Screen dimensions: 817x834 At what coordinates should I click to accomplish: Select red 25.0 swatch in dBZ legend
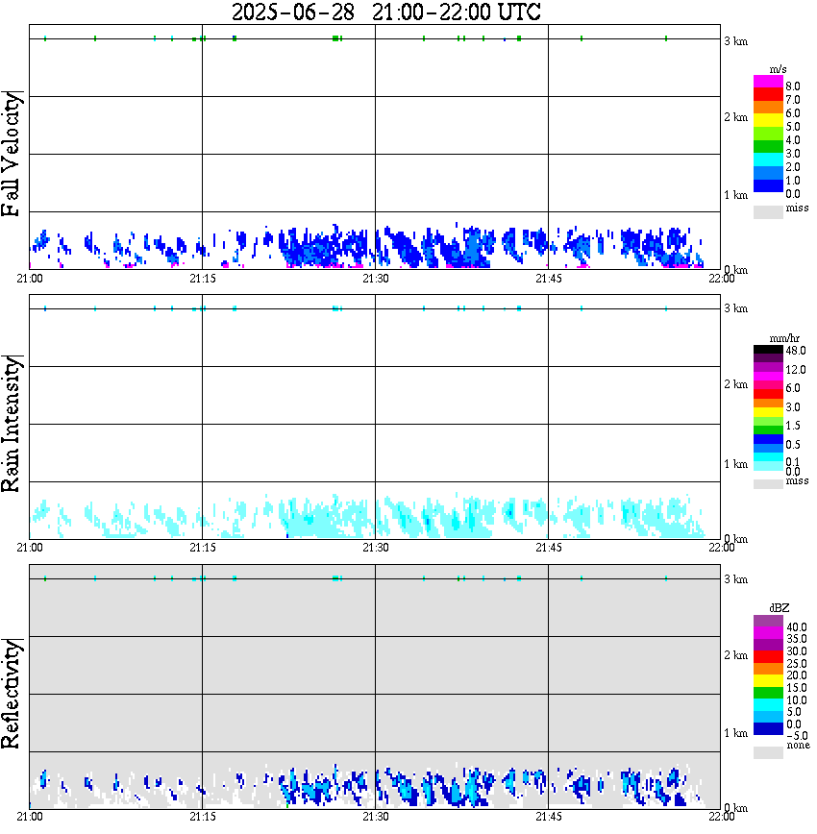768,657
